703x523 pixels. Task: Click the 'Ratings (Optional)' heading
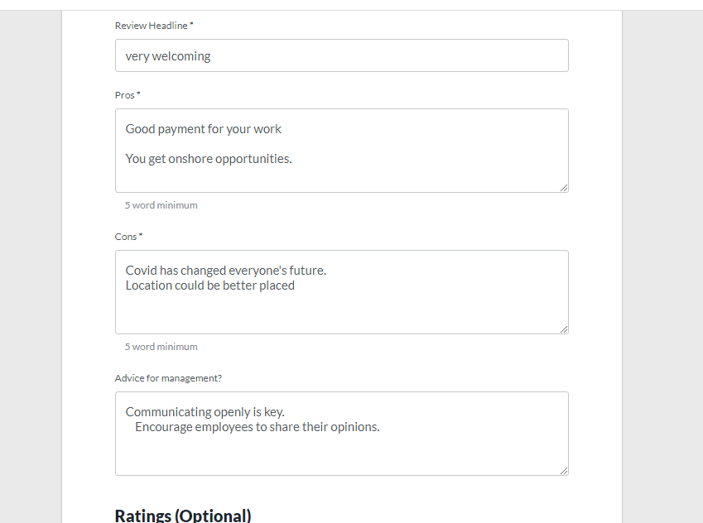(183, 516)
